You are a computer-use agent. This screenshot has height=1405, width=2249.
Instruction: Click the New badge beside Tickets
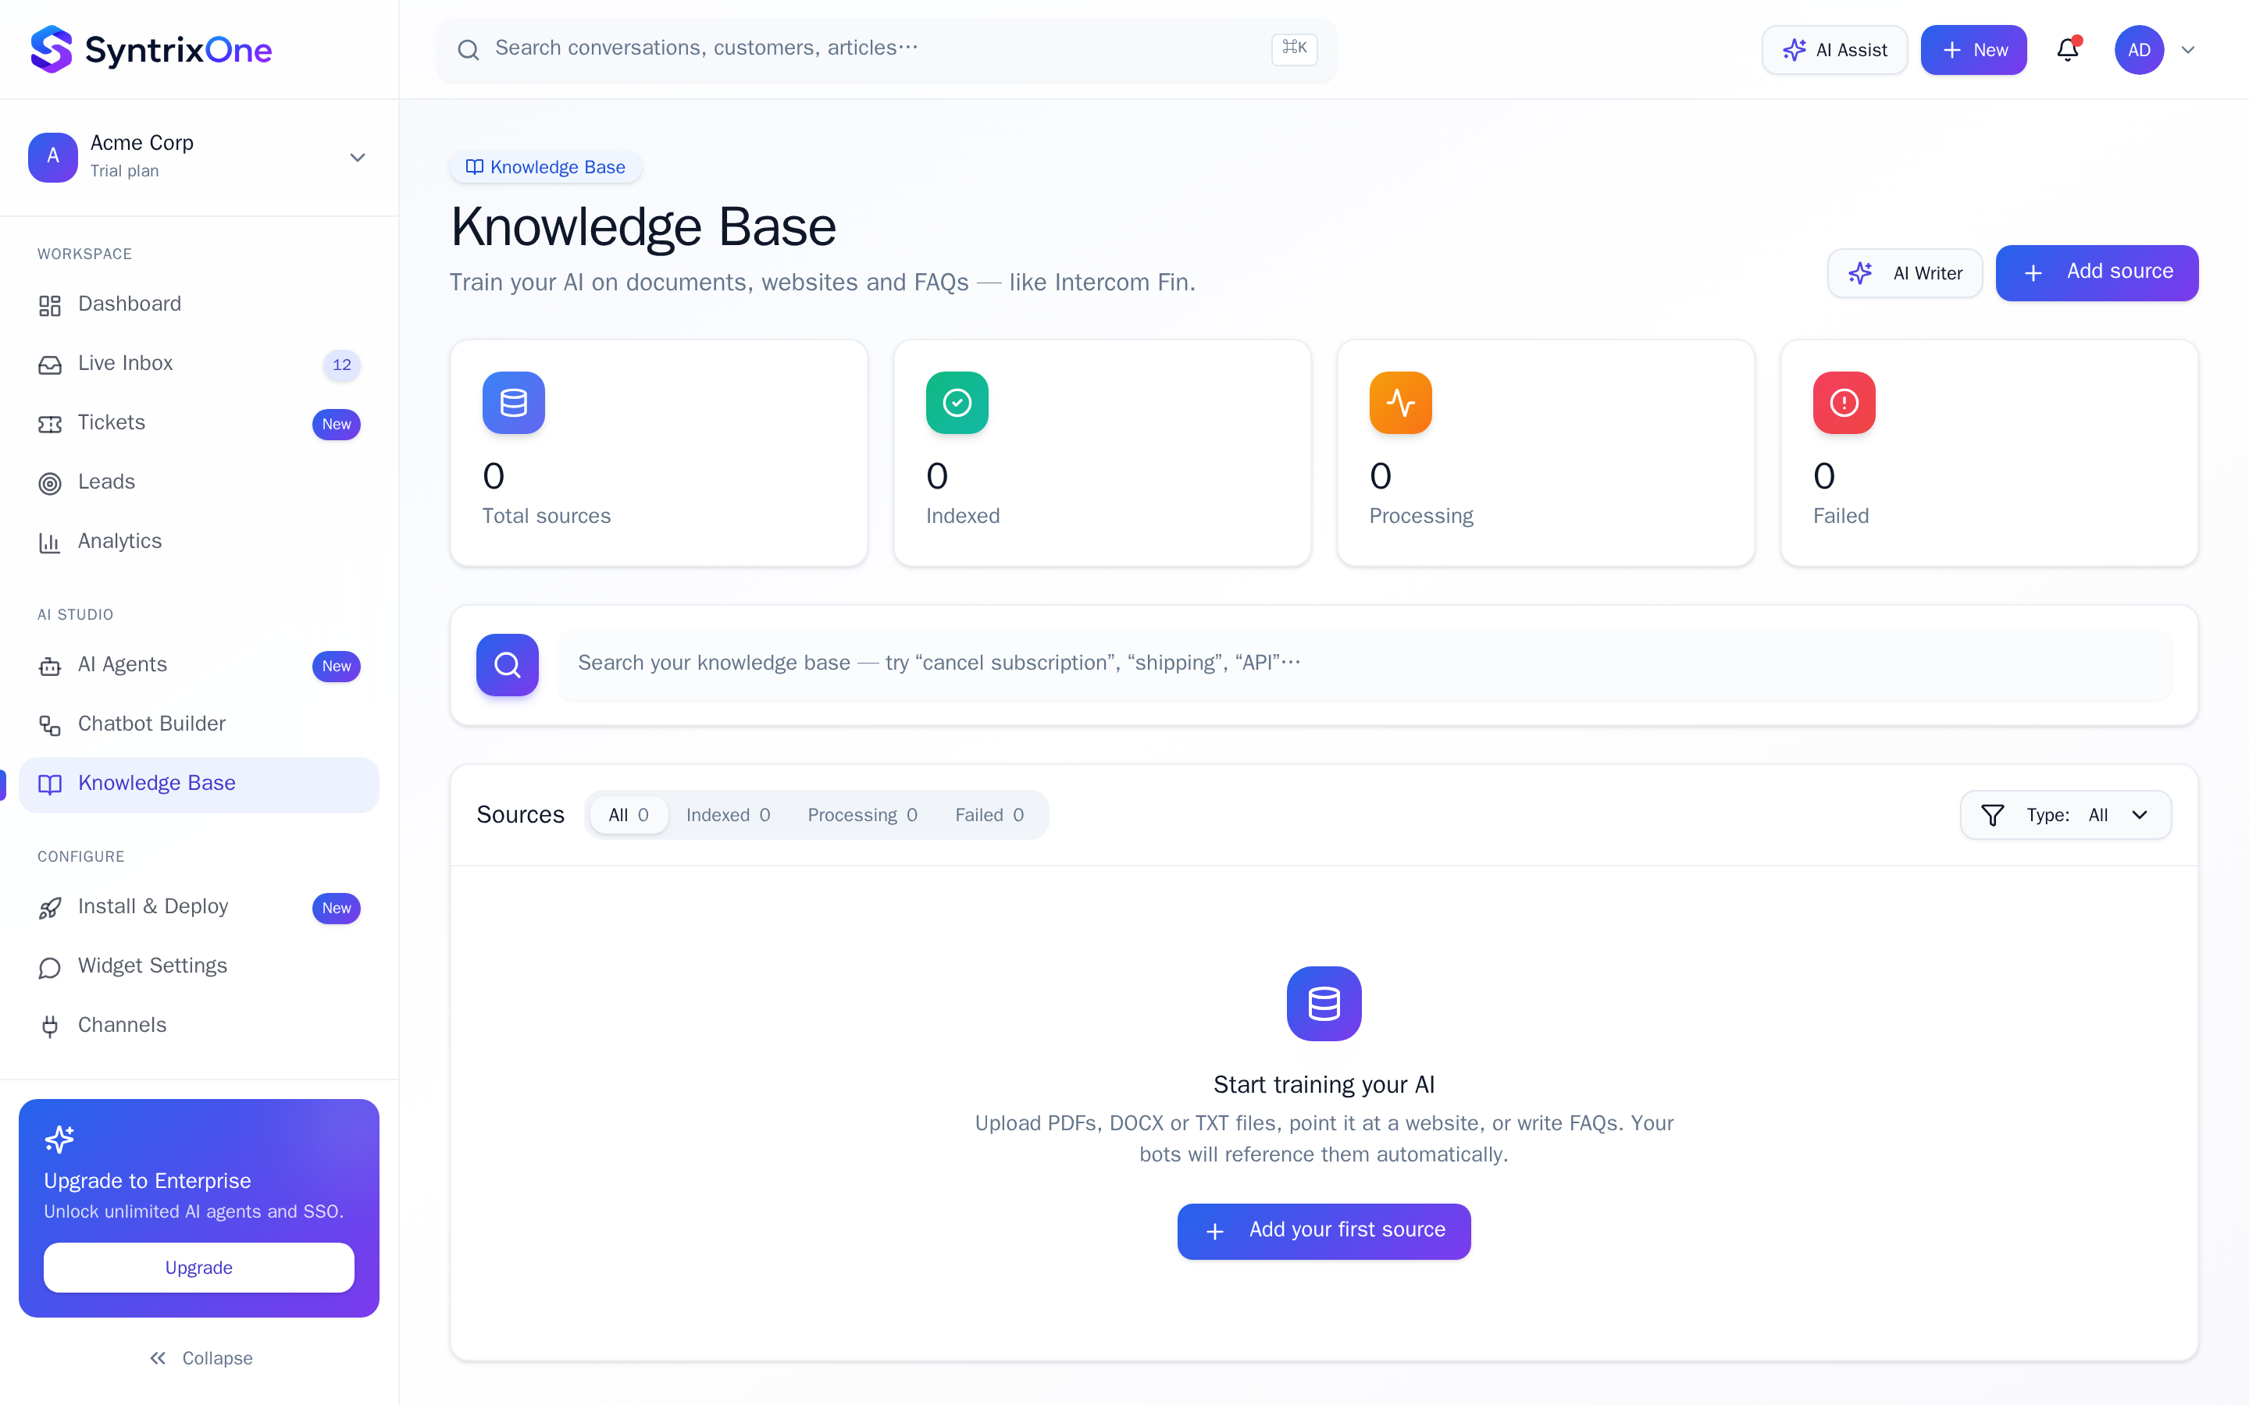tap(337, 425)
